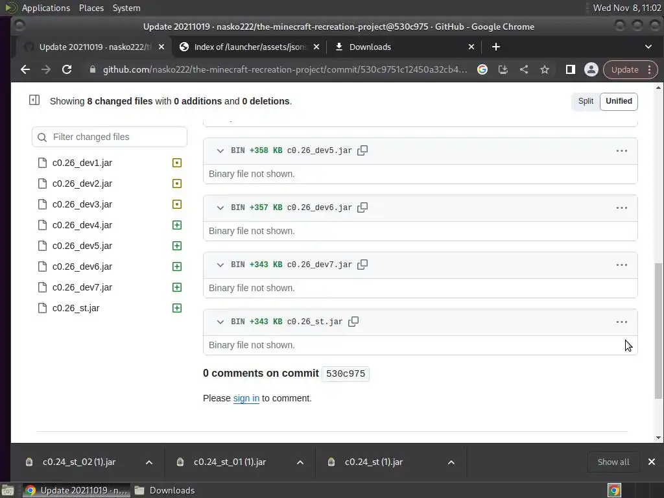Click the show desktop icon in the taskbar
The image size is (664, 498).
pyautogui.click(x=8, y=490)
